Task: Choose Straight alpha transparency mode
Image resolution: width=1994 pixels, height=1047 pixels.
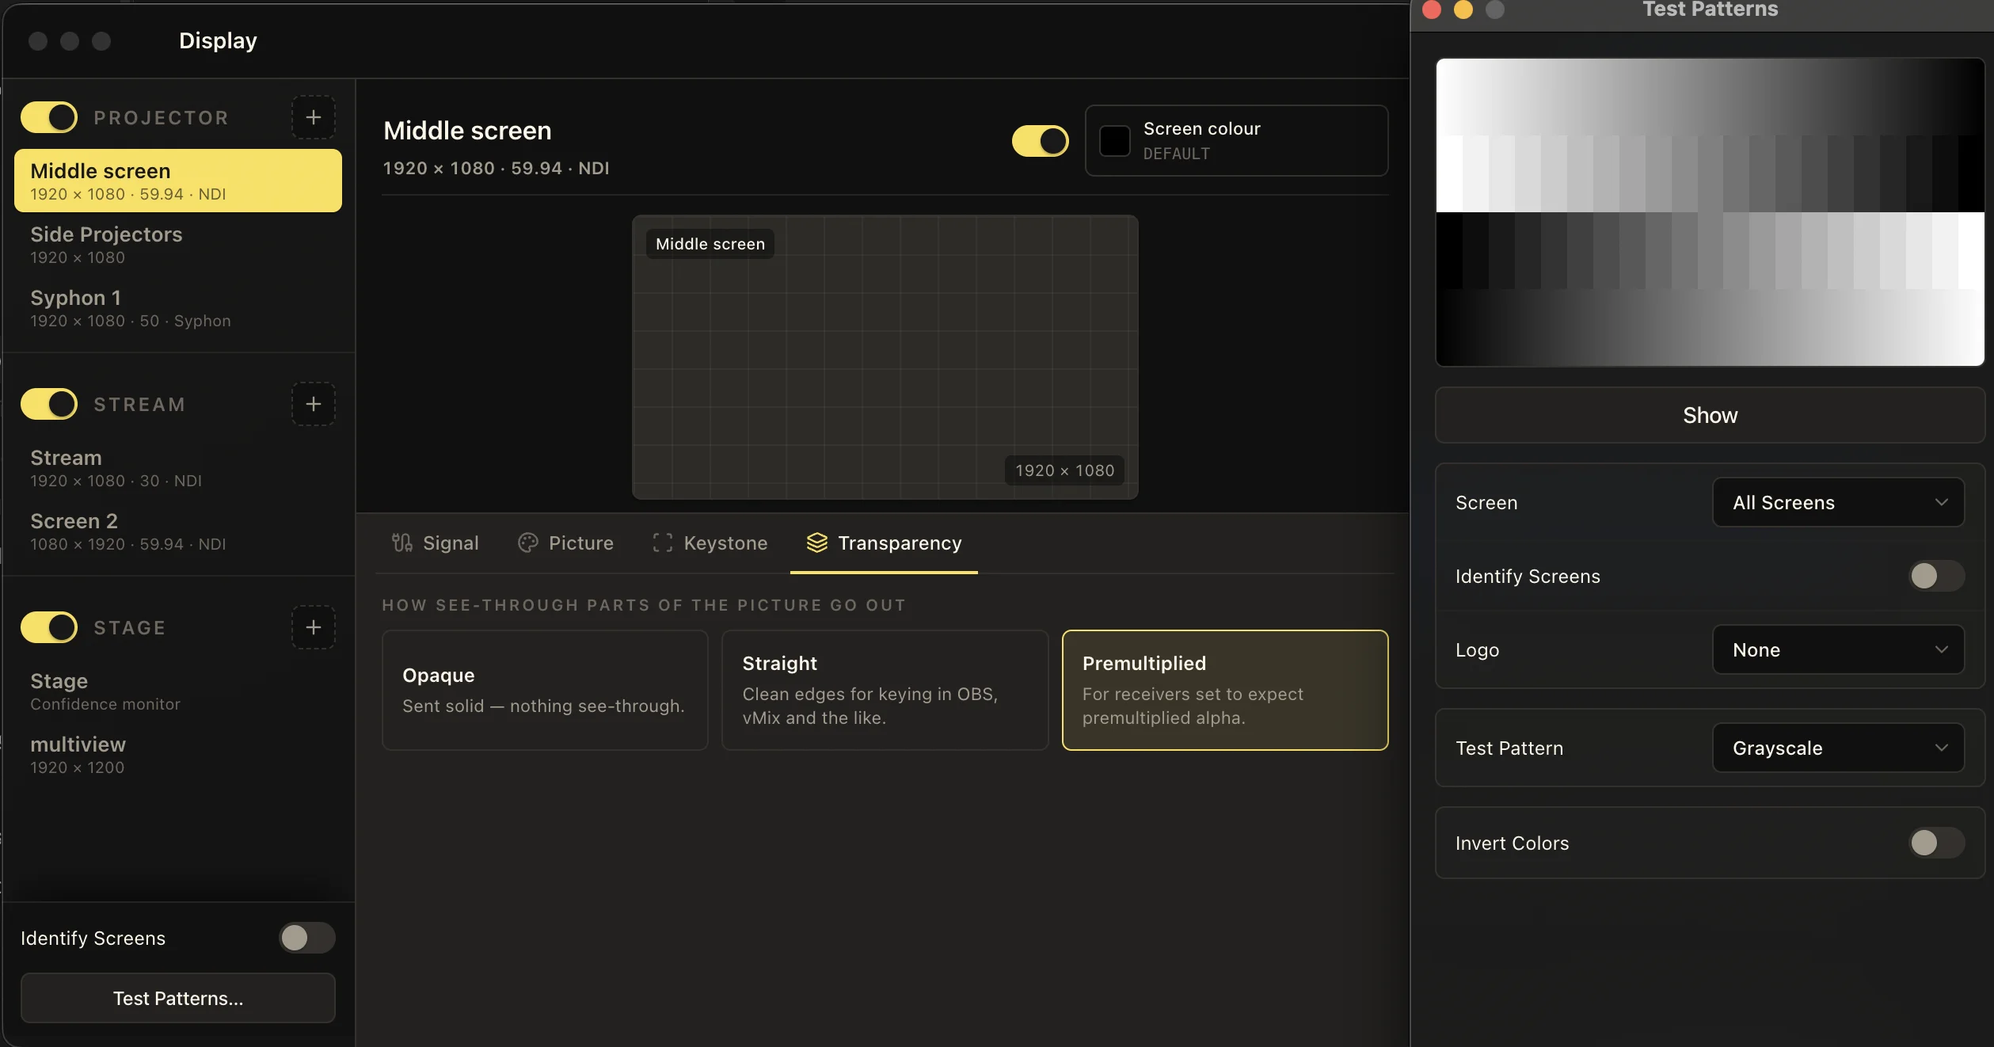Action: pos(885,690)
